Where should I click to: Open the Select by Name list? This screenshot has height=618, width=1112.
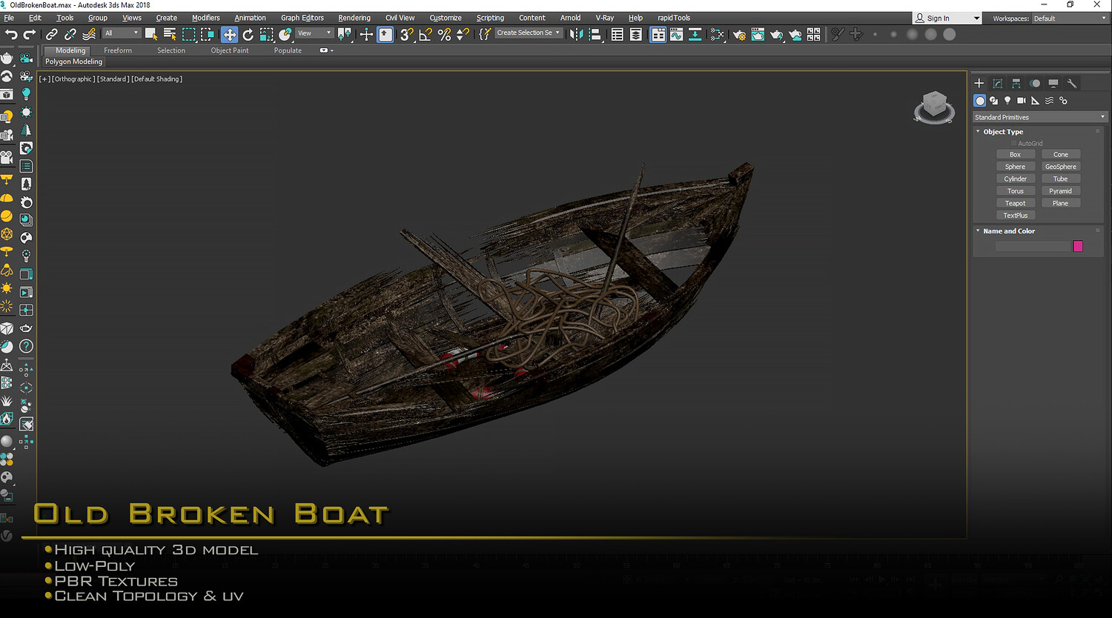[170, 34]
